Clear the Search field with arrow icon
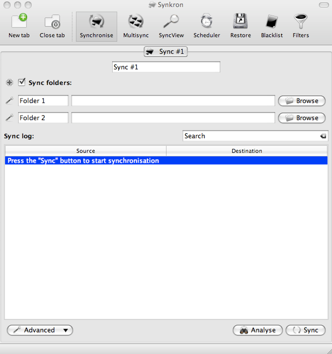 323,136
